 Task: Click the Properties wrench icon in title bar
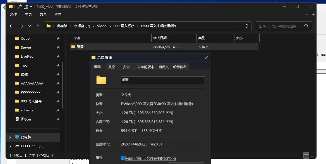click(x=20, y=7)
